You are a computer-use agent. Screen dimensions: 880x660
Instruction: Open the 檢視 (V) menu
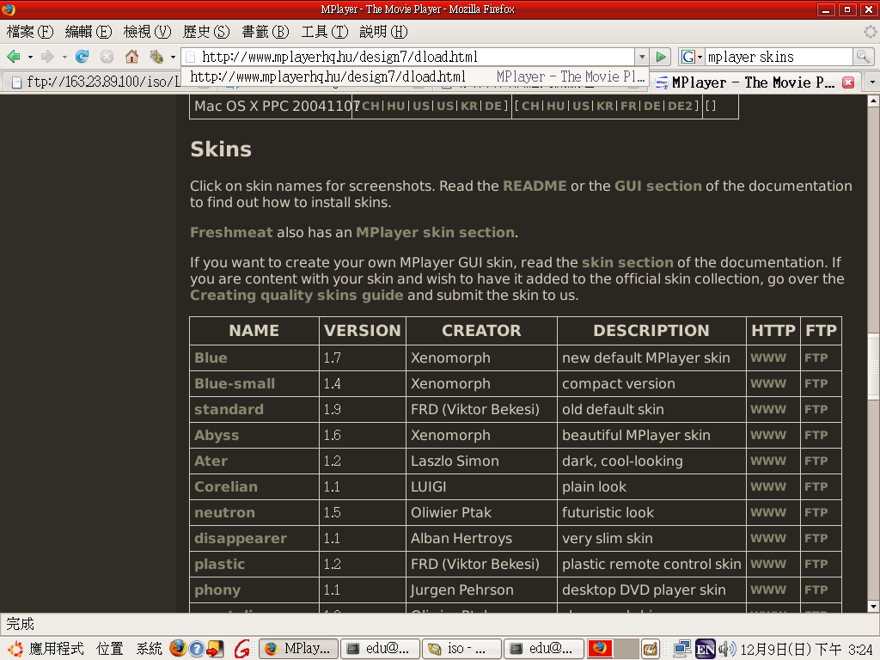147,32
